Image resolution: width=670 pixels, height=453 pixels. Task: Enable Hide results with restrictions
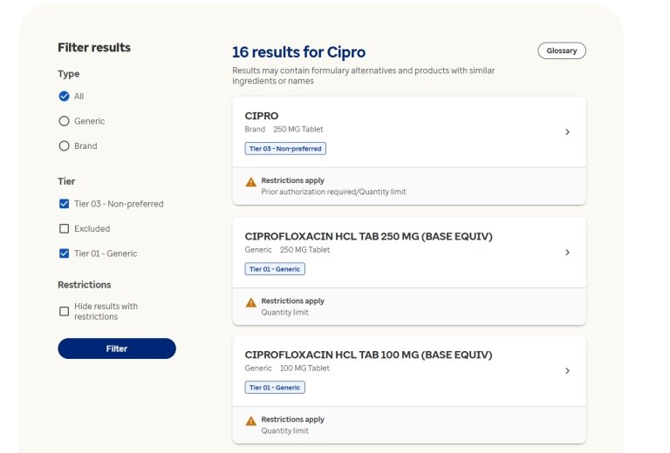pos(64,311)
